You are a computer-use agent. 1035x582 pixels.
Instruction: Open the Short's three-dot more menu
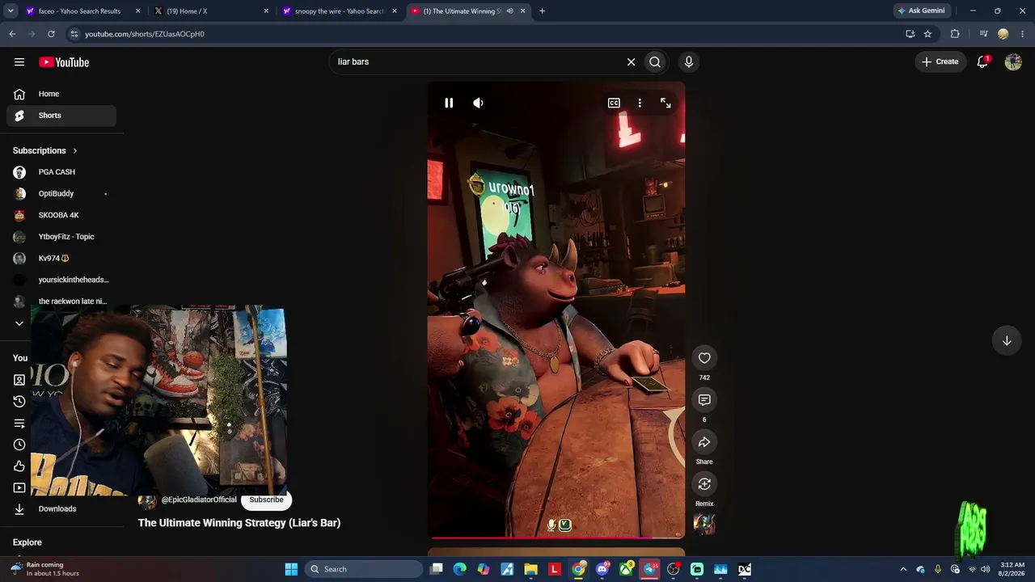pyautogui.click(x=640, y=103)
